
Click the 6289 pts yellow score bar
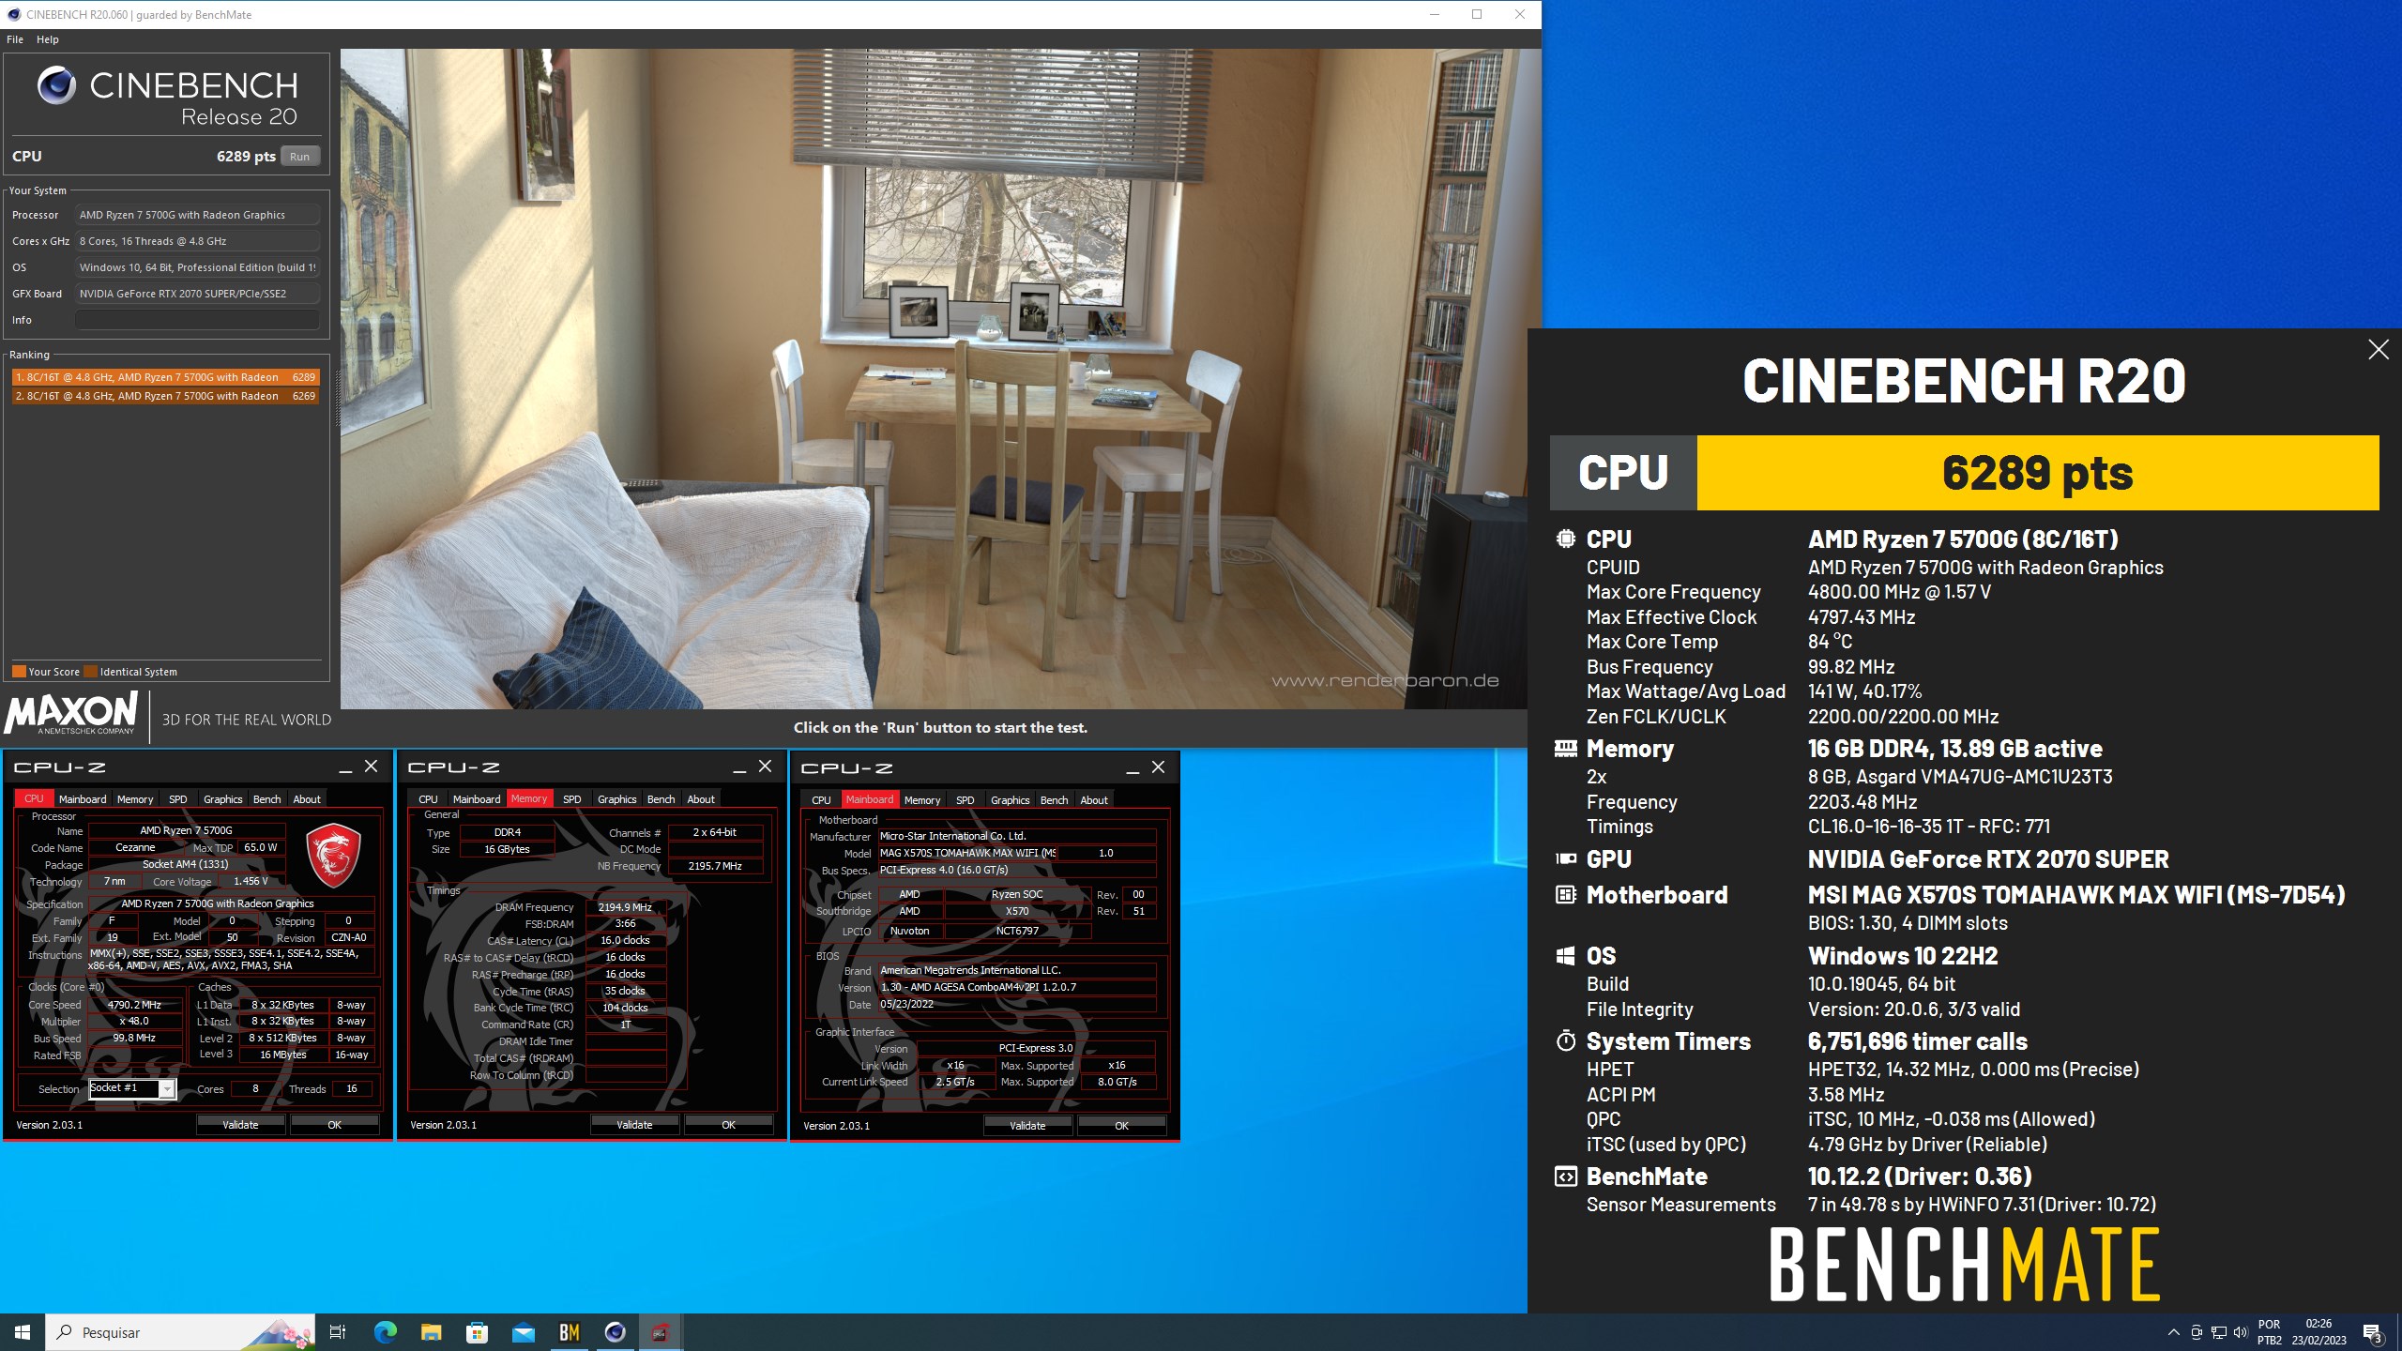point(2037,473)
